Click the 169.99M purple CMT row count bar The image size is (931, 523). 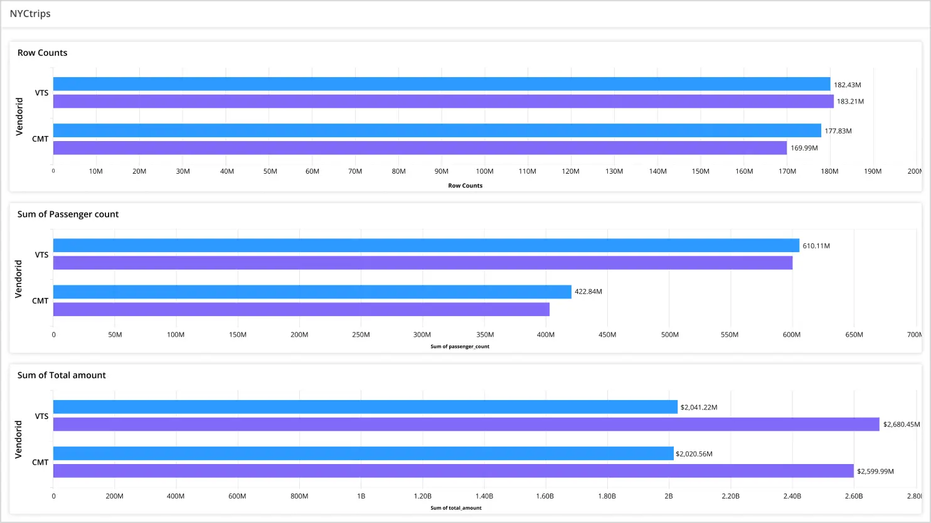tap(420, 148)
